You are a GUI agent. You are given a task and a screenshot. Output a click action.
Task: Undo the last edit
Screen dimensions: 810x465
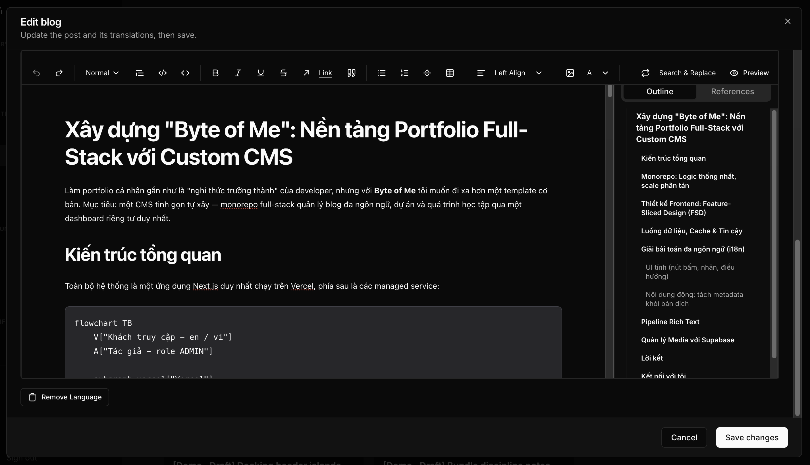[36, 73]
